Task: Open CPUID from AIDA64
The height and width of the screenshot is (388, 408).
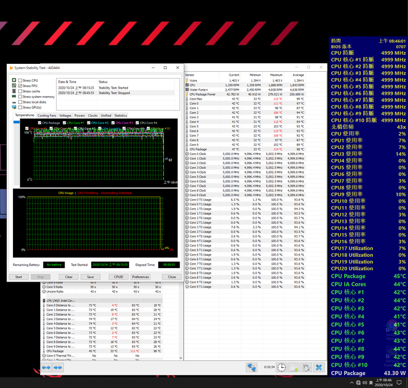Action: (118, 277)
